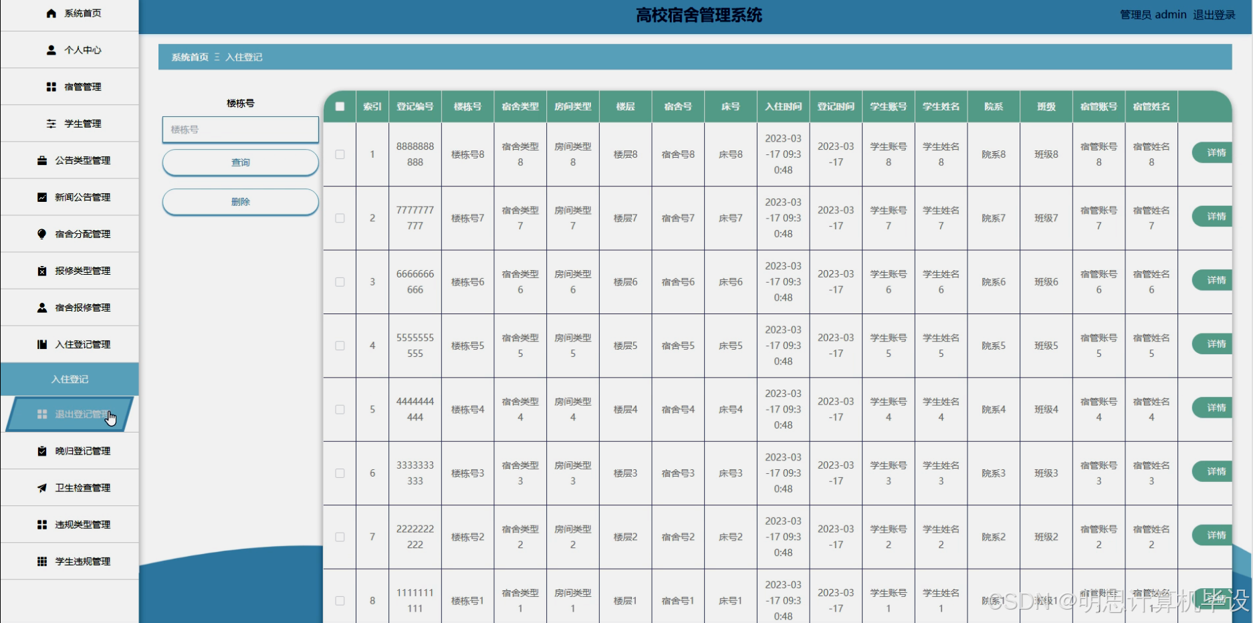This screenshot has height=623, width=1253.
Task: Click the 楼栋号7 cell
Action: pos(468,218)
